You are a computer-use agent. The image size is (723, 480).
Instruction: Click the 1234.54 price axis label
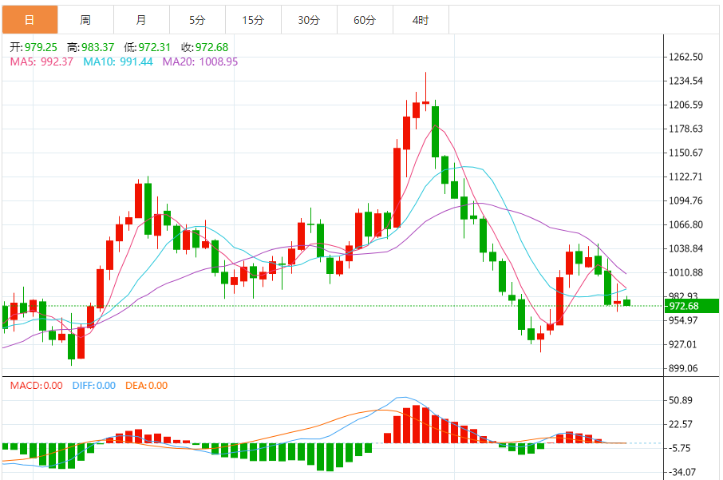coord(685,81)
